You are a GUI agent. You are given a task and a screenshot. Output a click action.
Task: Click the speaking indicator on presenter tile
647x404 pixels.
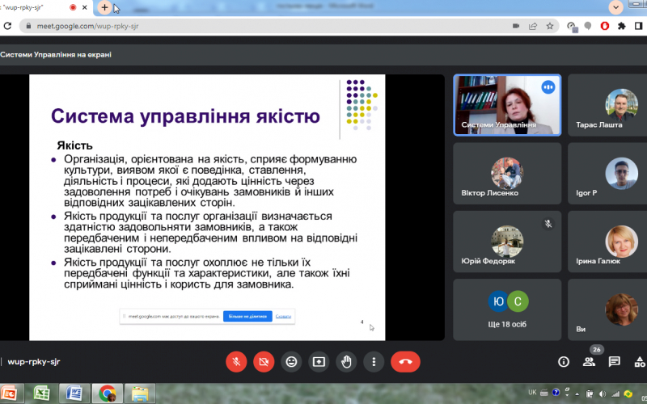[x=548, y=87]
